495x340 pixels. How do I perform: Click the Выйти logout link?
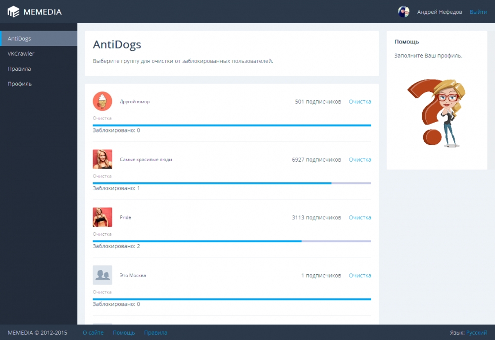(478, 12)
